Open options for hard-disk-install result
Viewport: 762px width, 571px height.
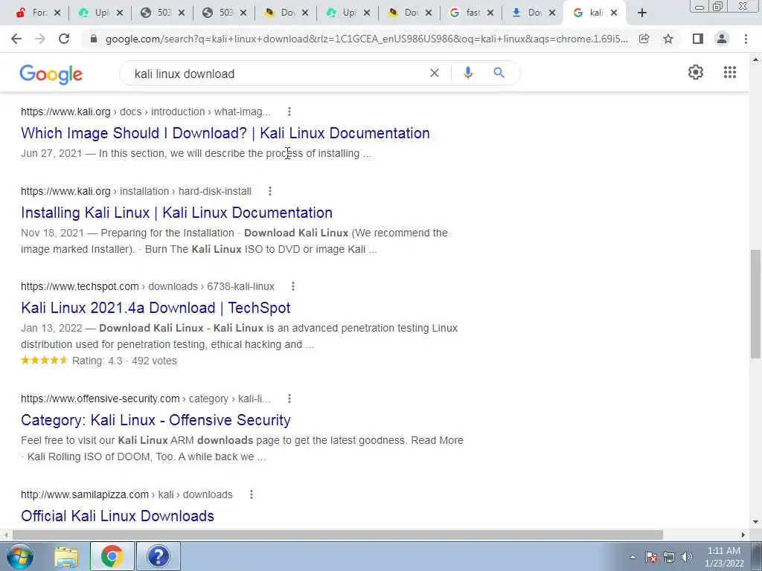point(269,191)
